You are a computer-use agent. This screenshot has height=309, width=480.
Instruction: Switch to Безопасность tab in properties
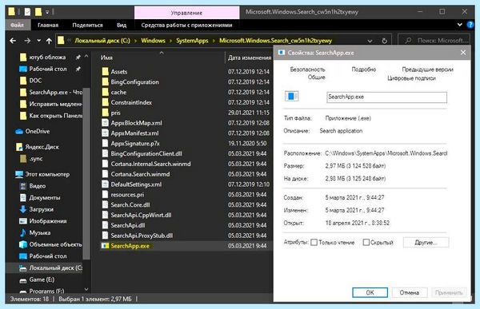click(307, 69)
